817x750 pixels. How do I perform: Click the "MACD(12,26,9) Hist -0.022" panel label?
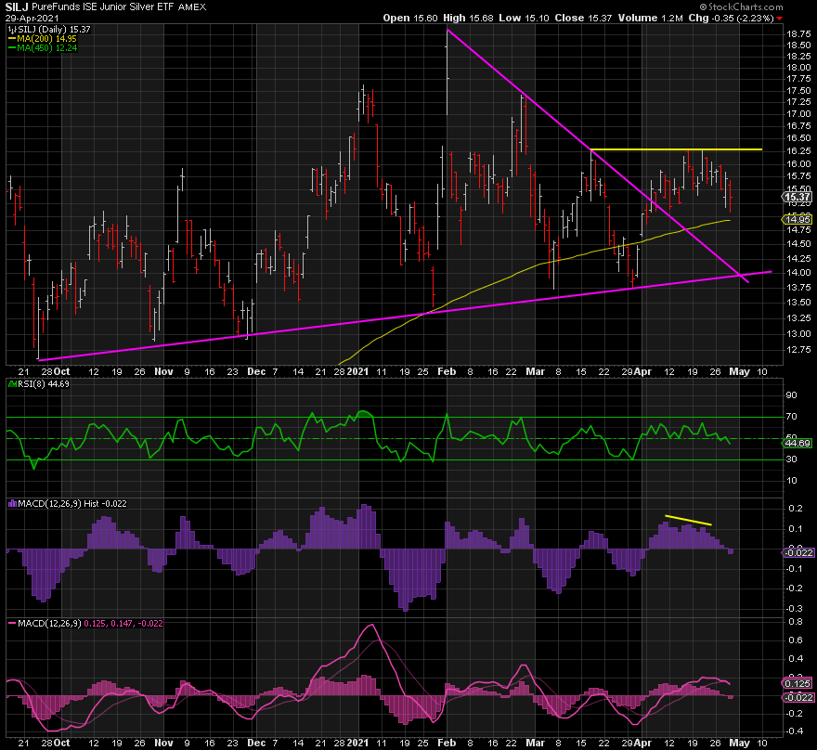pos(72,504)
